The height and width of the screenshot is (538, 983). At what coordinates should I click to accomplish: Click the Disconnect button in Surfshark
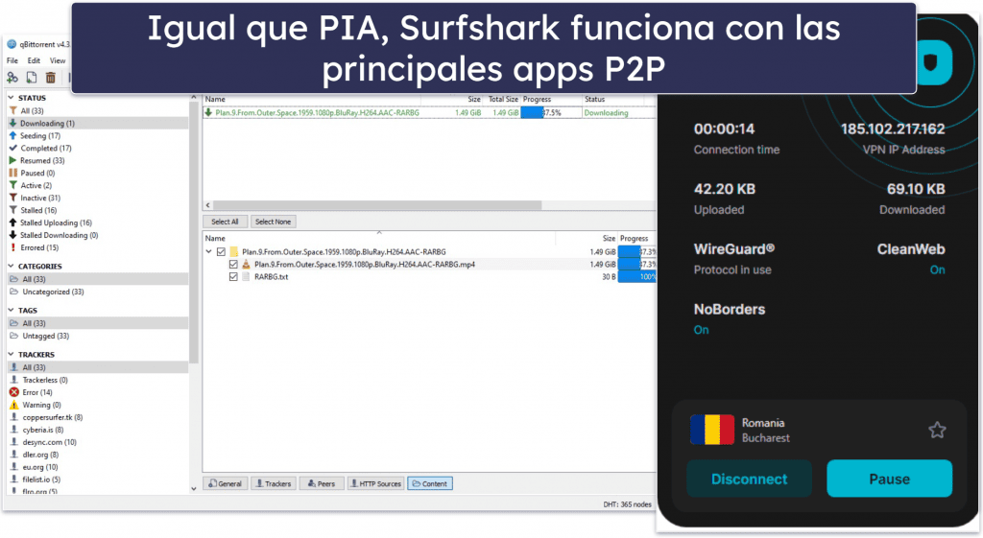[749, 480]
